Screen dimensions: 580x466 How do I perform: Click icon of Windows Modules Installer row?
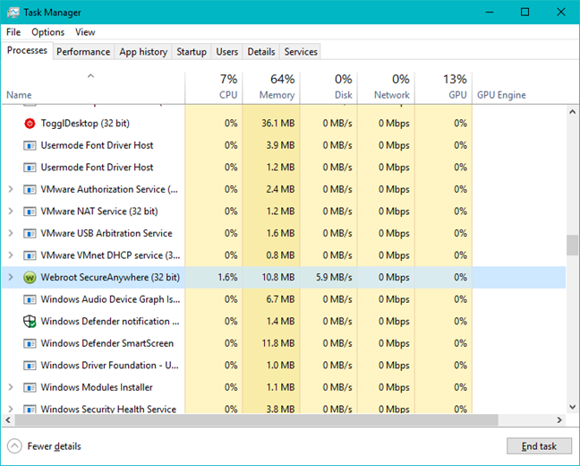coord(30,387)
